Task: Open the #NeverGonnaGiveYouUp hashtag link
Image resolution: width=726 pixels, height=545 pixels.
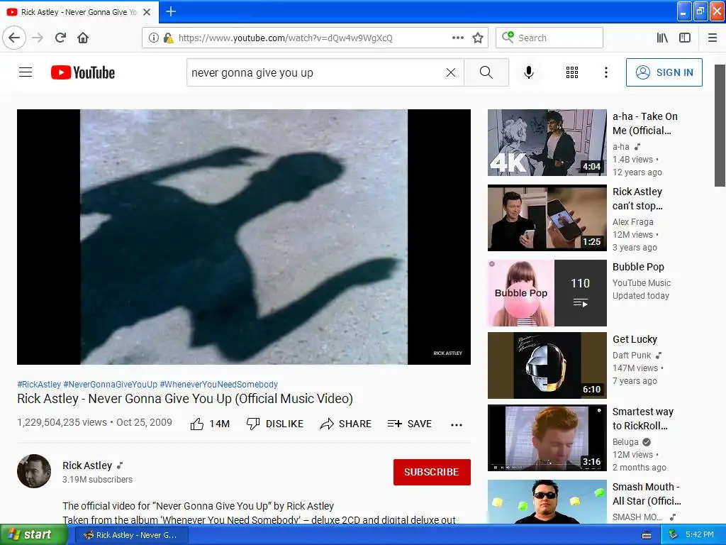Action: tap(110, 384)
